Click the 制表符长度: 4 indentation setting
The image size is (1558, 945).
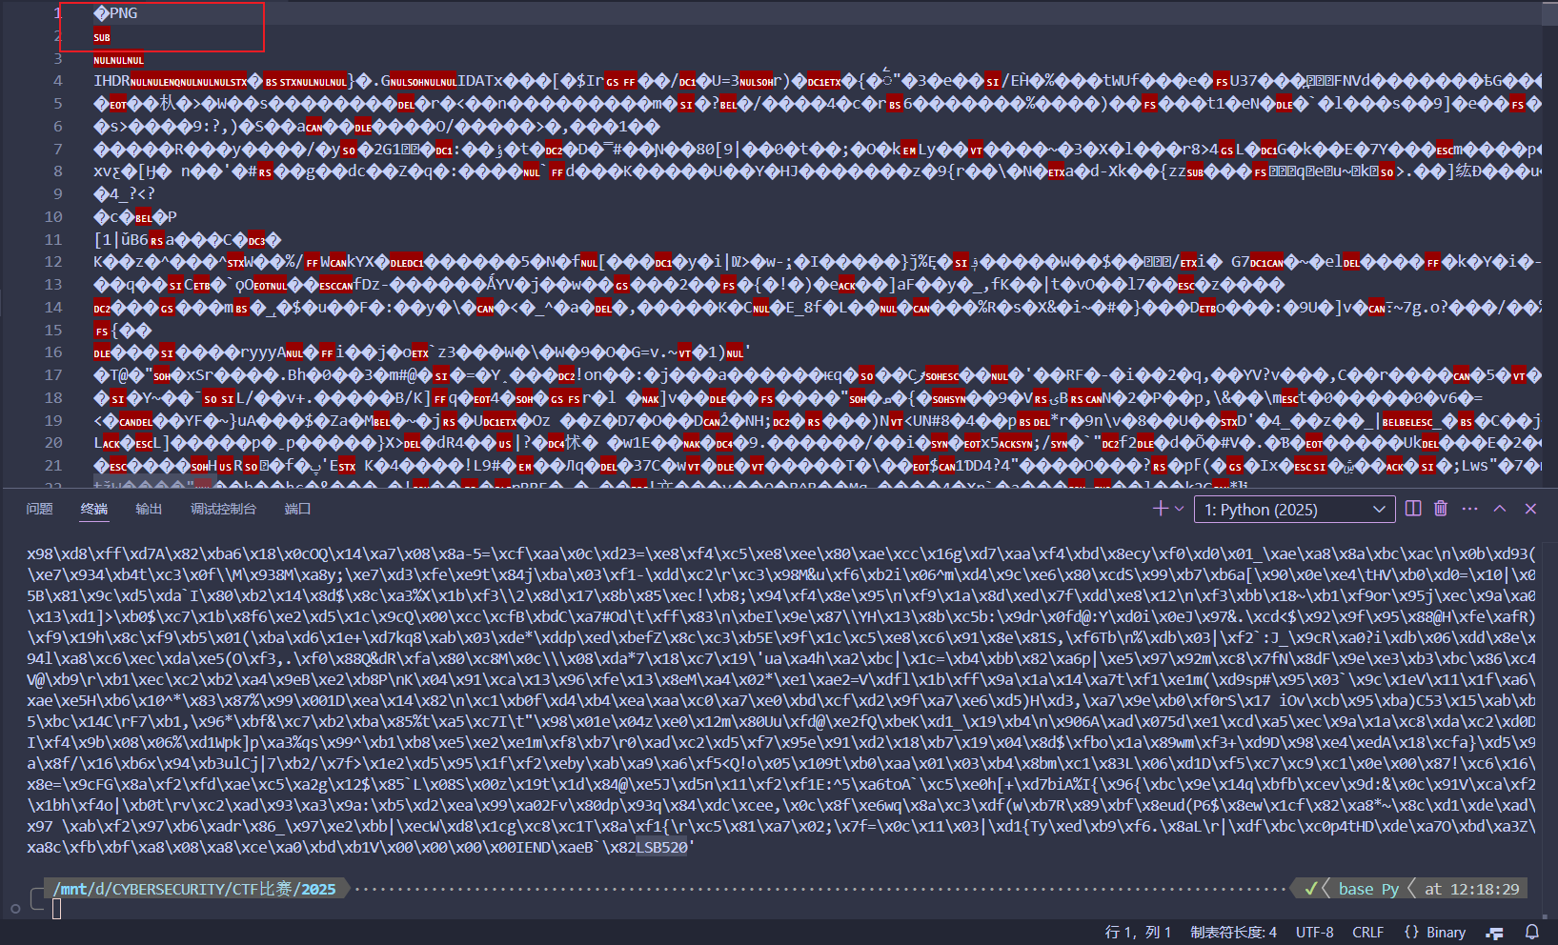click(1233, 932)
